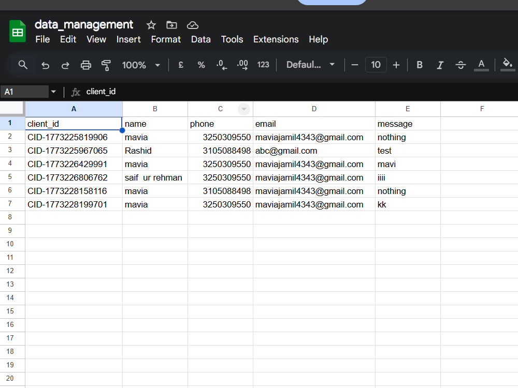Click the A1 name box
518x388 pixels.
[24, 92]
